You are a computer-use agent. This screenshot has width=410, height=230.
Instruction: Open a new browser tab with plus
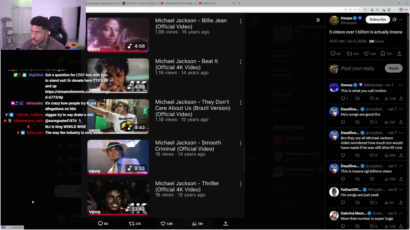click(x=239, y=3)
